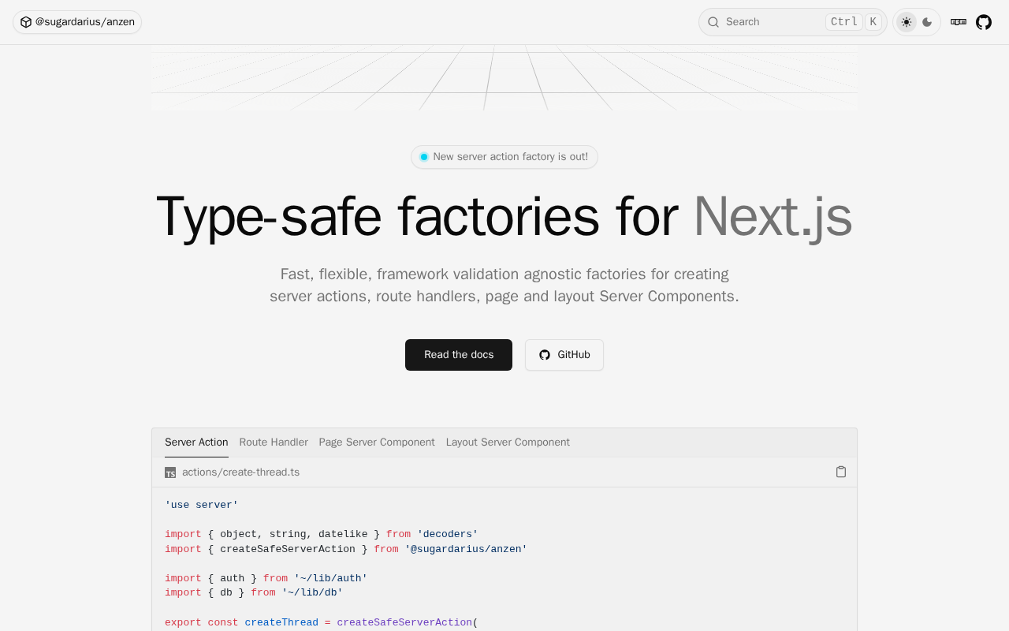
Task: Click the createSafeServerAction import line
Action: [x=346, y=549]
